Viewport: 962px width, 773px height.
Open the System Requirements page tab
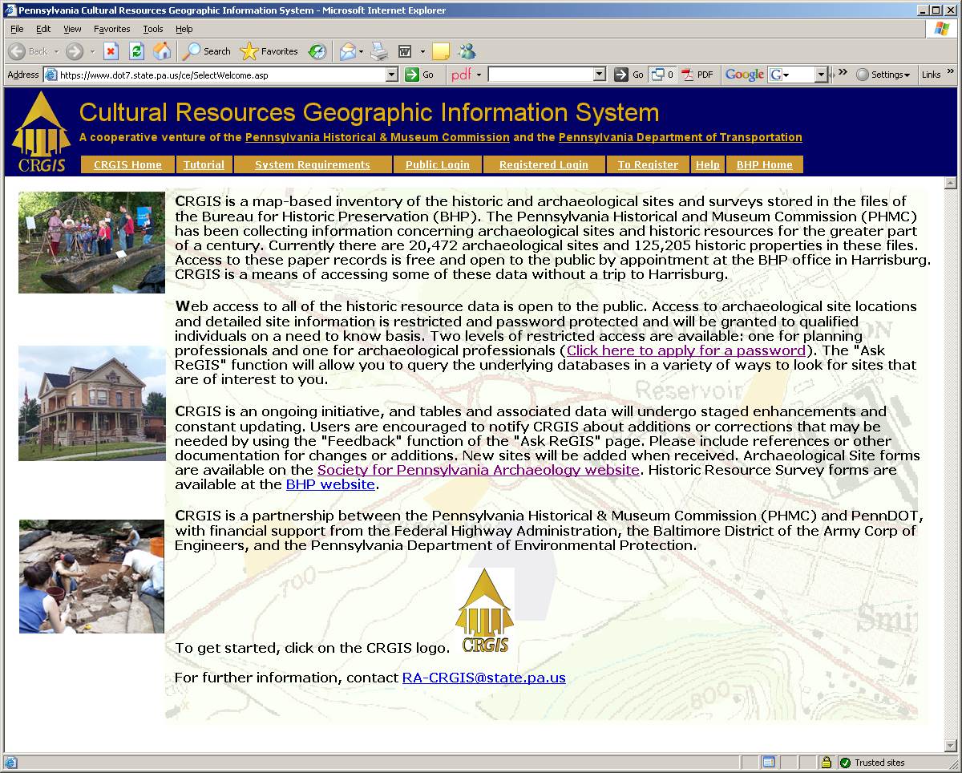coord(313,165)
